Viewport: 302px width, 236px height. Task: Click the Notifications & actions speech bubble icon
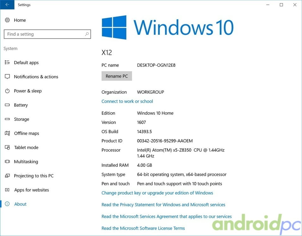(x=7, y=77)
